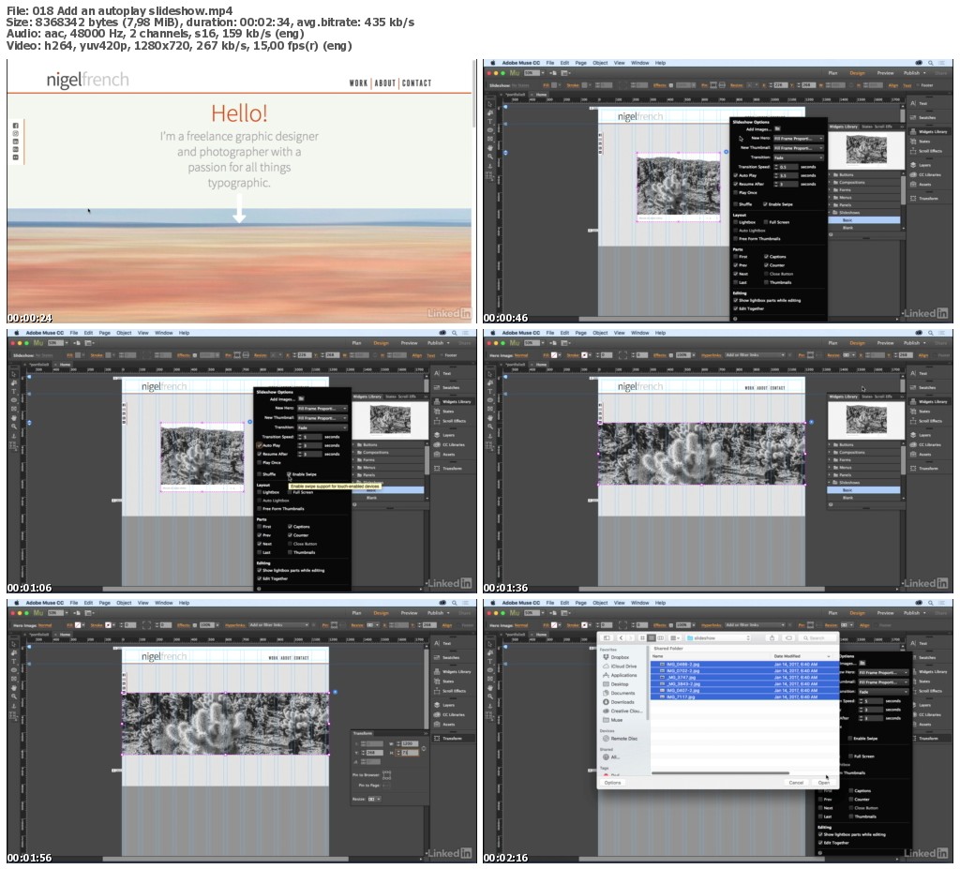The height and width of the screenshot is (869, 960).
Task: Switch to the Preview tab
Action: [x=884, y=73]
